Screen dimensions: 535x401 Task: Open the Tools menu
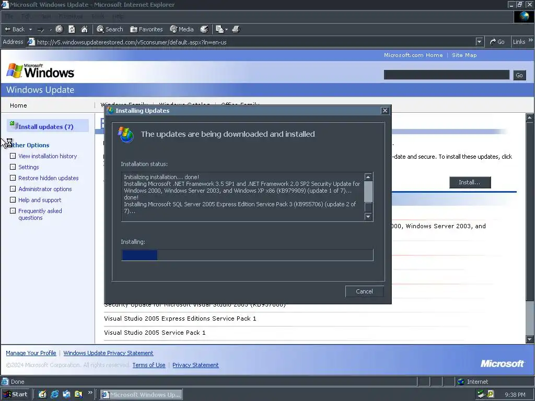(98, 16)
